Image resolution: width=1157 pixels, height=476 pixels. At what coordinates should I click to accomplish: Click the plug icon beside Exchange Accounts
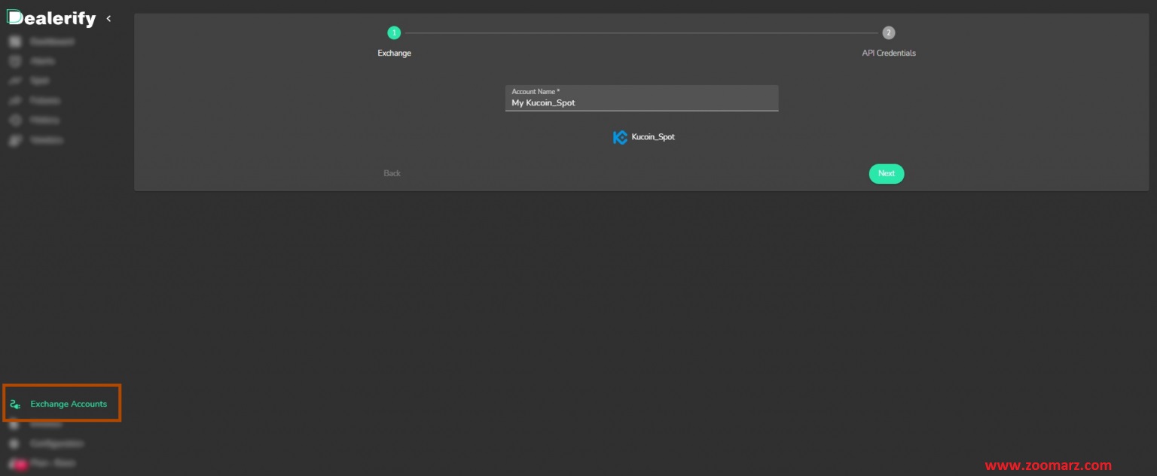(x=15, y=404)
